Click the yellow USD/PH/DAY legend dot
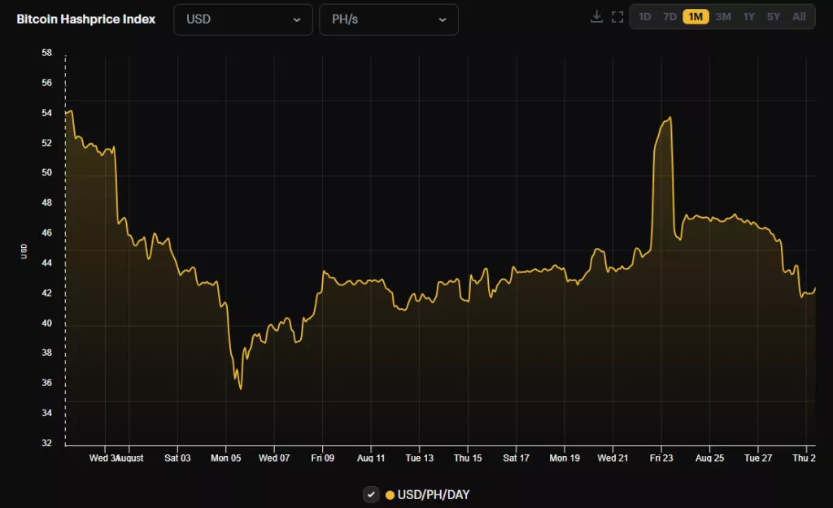This screenshot has width=833, height=508. tap(390, 495)
